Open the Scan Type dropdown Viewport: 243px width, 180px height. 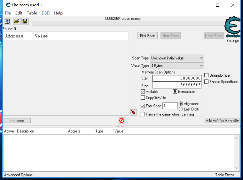click(177, 58)
